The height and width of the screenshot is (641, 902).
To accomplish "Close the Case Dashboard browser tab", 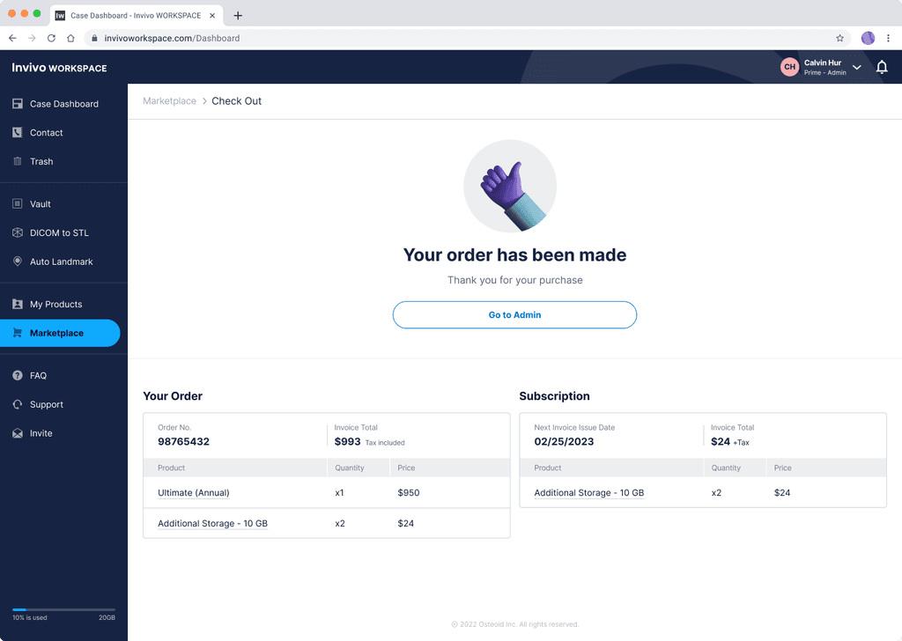I will [x=212, y=16].
